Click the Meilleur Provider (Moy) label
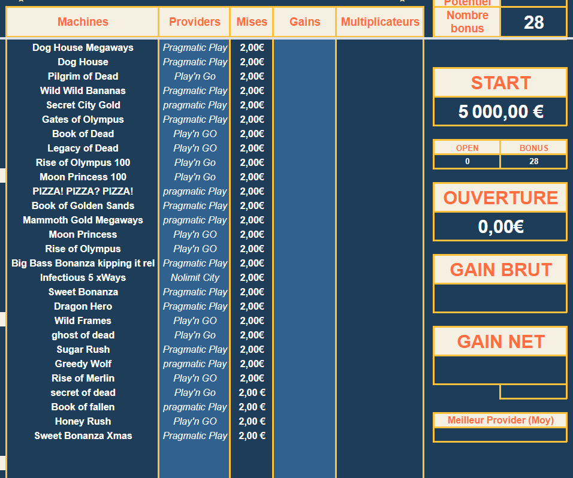This screenshot has width=573, height=478. [500, 420]
